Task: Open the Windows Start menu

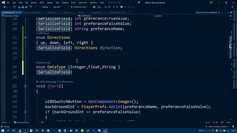Action: pos(3,130)
